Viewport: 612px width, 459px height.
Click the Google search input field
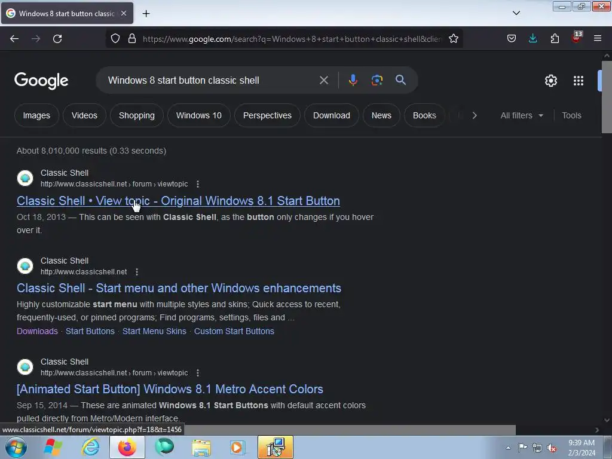211,81
